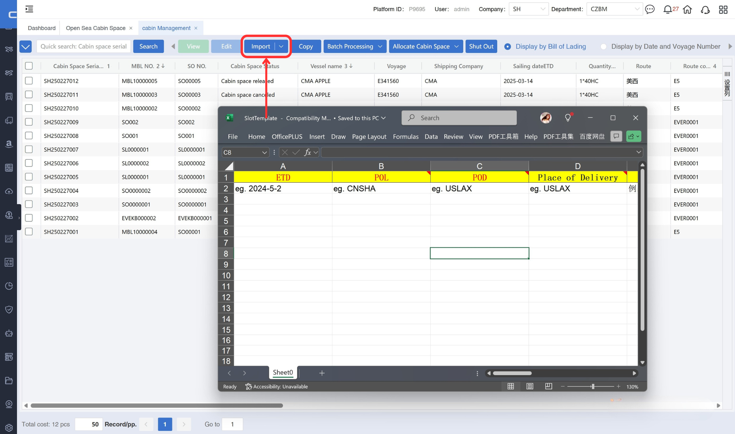The image size is (735, 434).
Task: Tick the select-all checkbox in table header
Action: [x=29, y=66]
